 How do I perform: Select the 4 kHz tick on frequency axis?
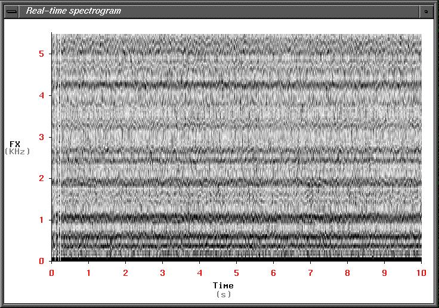pos(41,95)
